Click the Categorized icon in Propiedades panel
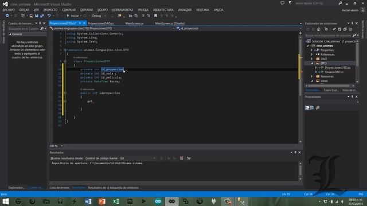The width and height of the screenshot is (367, 206). point(307,108)
